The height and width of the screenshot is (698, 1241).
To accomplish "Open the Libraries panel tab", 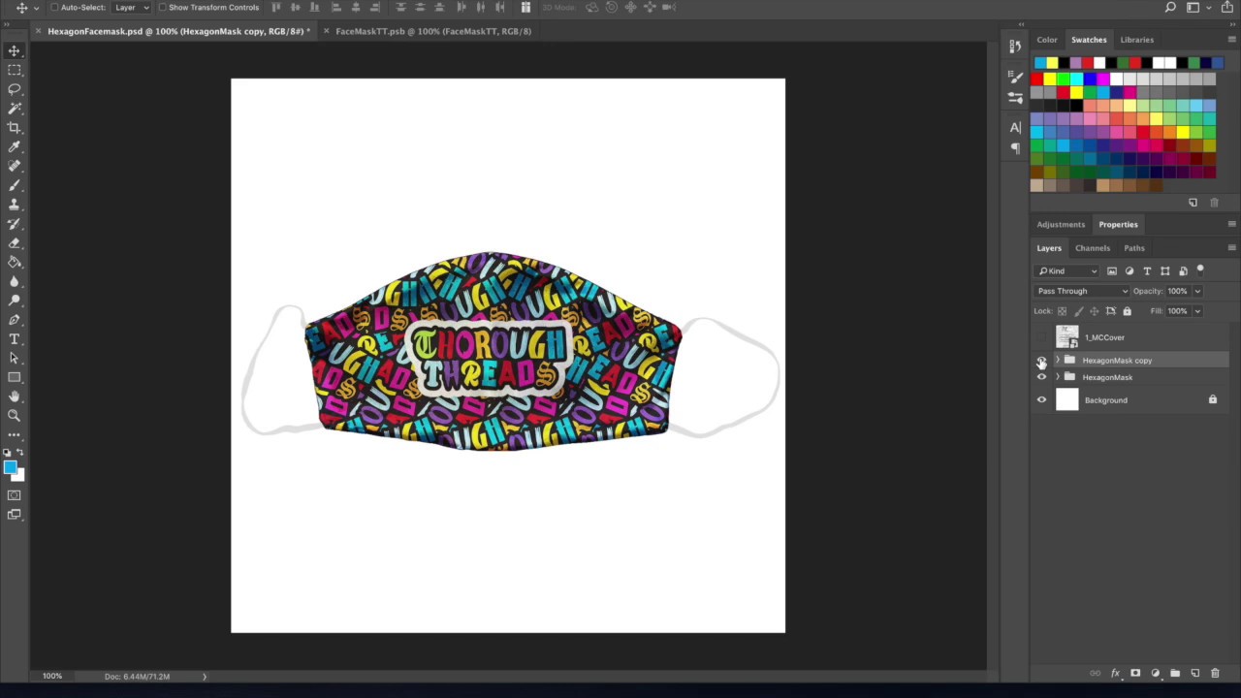I will pyautogui.click(x=1136, y=40).
